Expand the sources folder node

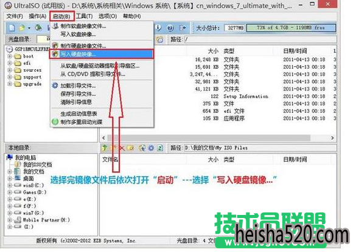tap(10, 70)
